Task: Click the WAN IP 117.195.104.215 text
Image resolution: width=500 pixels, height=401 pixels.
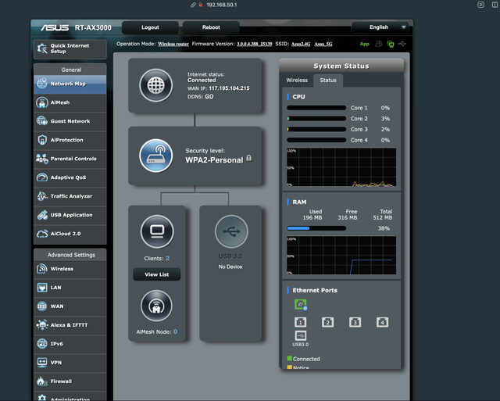Action: pos(229,88)
